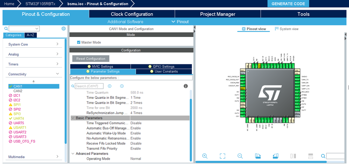Click the vertical split view icon
This screenshot has height=166, width=349.
(293, 156)
